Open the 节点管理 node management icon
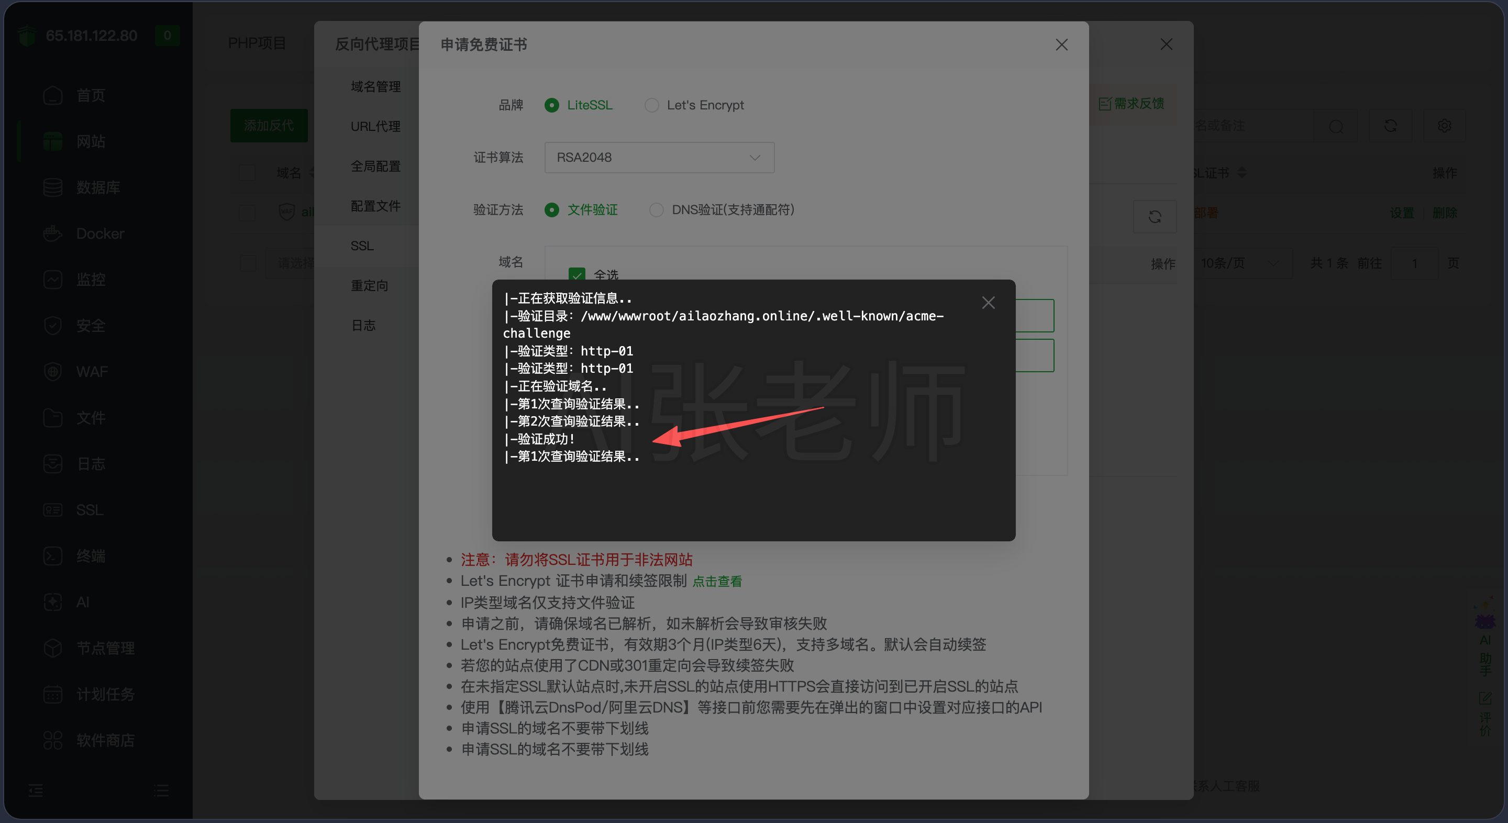This screenshot has height=823, width=1508. tap(53, 648)
